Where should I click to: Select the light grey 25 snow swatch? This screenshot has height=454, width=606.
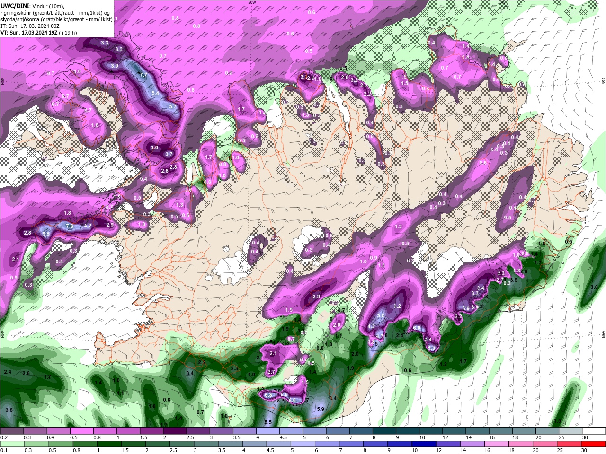[x=570, y=431]
